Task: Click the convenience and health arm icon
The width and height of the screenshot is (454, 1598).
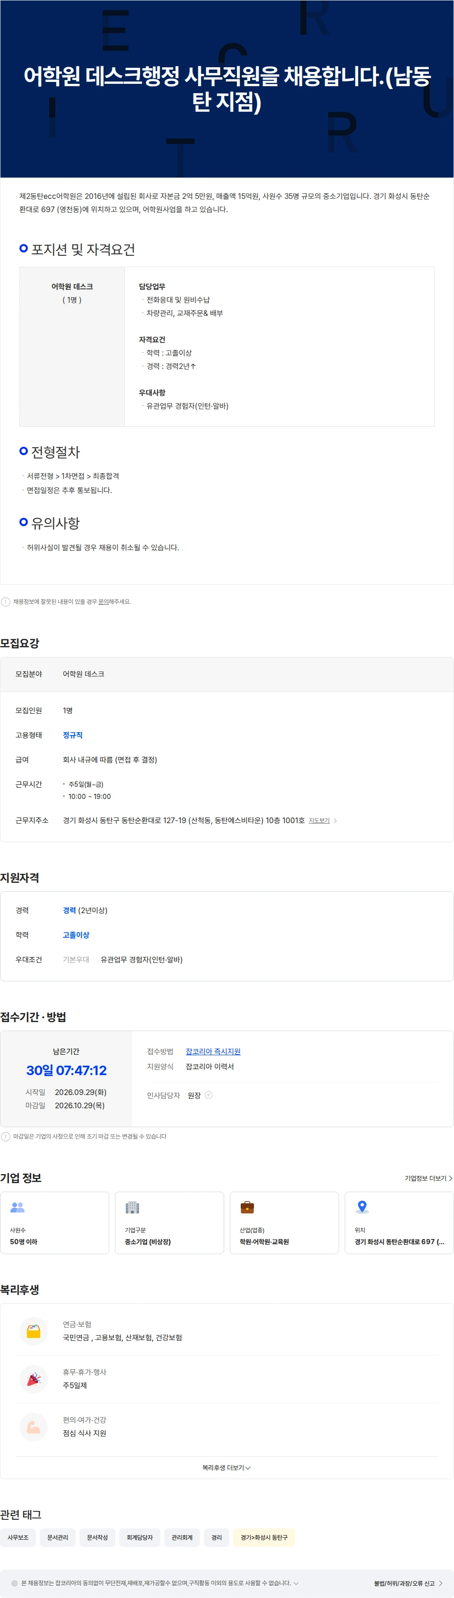Action: [34, 1427]
